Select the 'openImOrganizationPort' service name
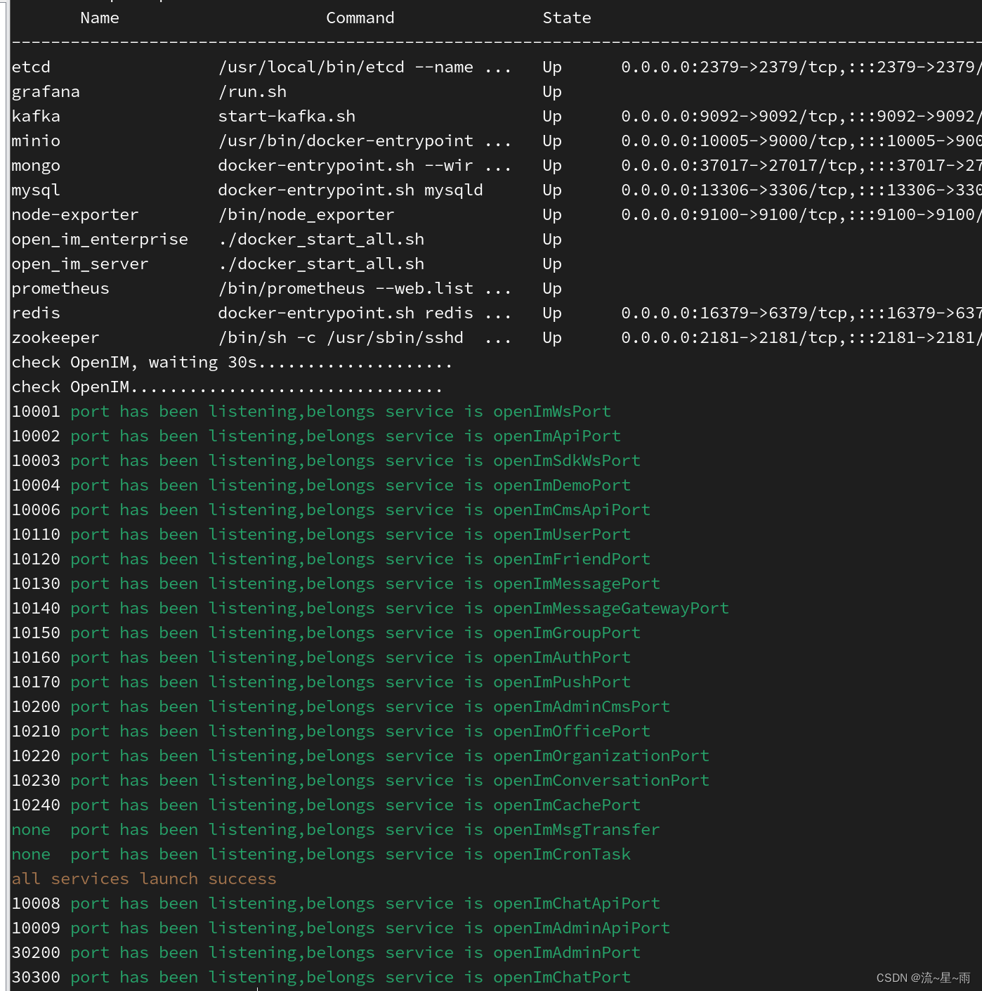 (601, 756)
